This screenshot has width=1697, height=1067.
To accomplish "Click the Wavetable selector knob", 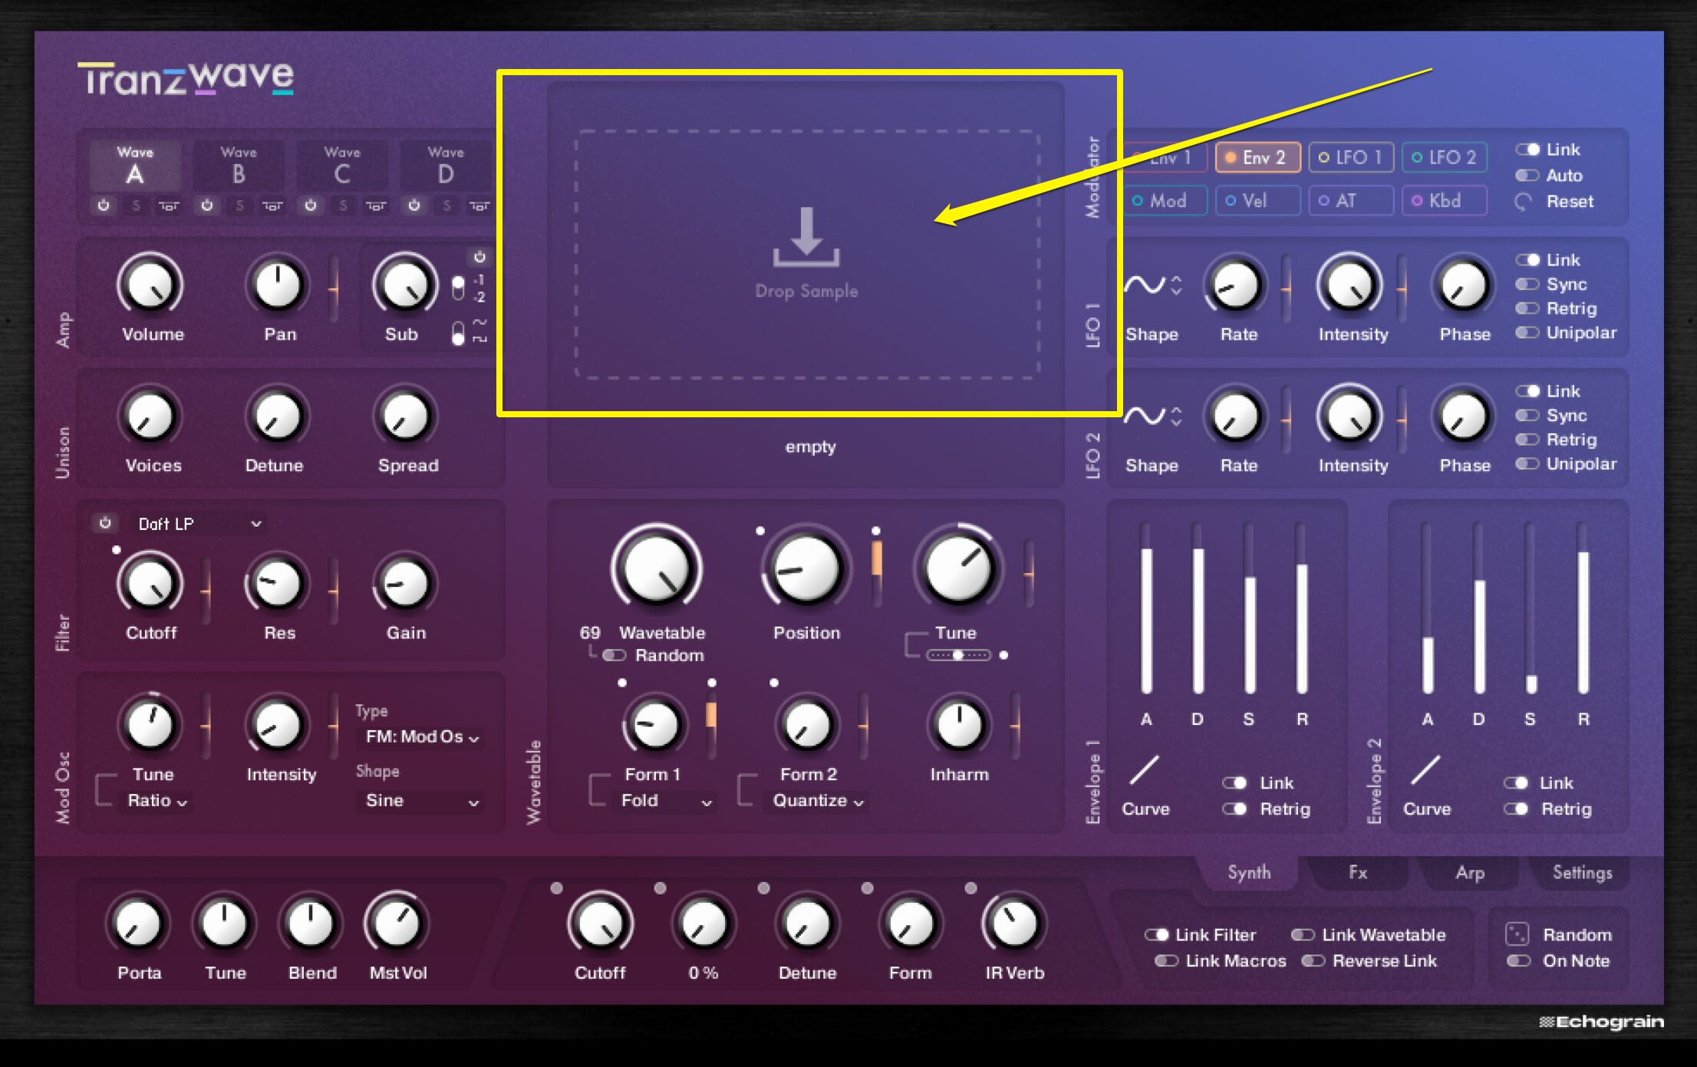I will [657, 568].
